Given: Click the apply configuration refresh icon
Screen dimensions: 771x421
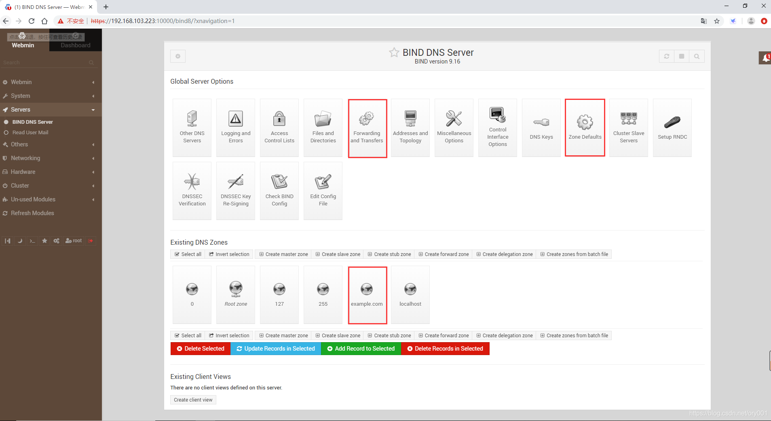Looking at the screenshot, I should click(x=667, y=56).
